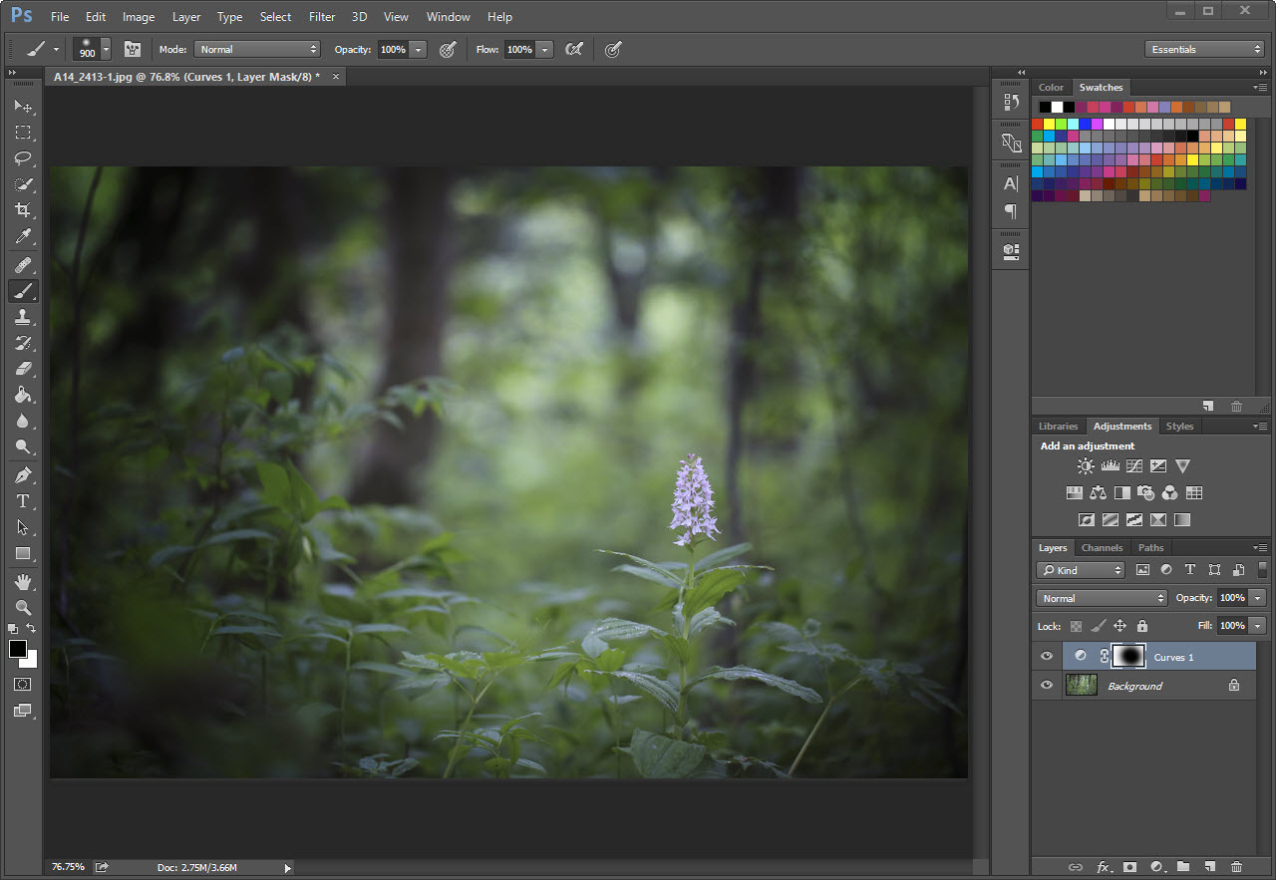
Task: Switch to the Color tab
Action: [x=1051, y=88]
